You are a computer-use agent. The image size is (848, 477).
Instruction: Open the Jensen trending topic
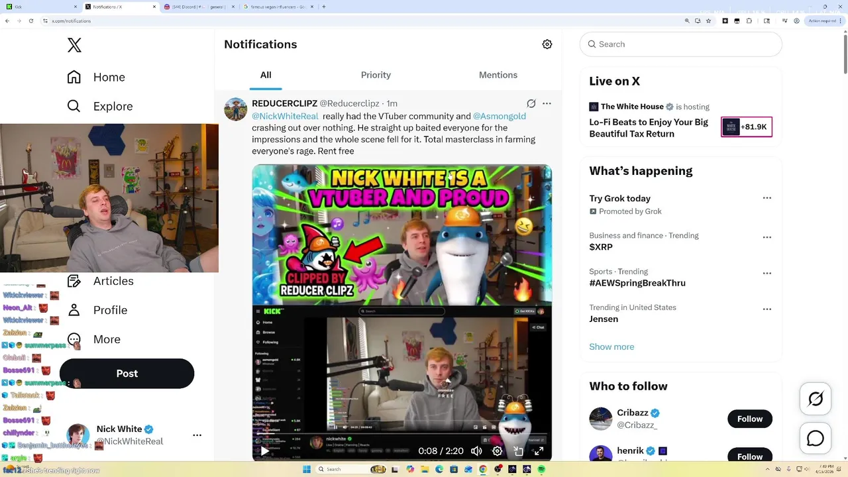(x=604, y=319)
